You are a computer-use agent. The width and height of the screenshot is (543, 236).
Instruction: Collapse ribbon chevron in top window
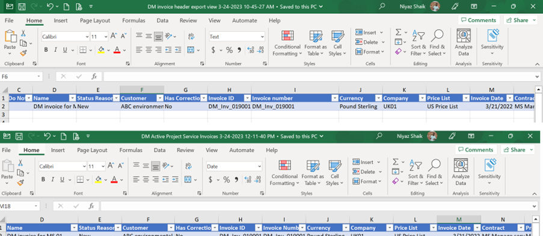coord(537,64)
